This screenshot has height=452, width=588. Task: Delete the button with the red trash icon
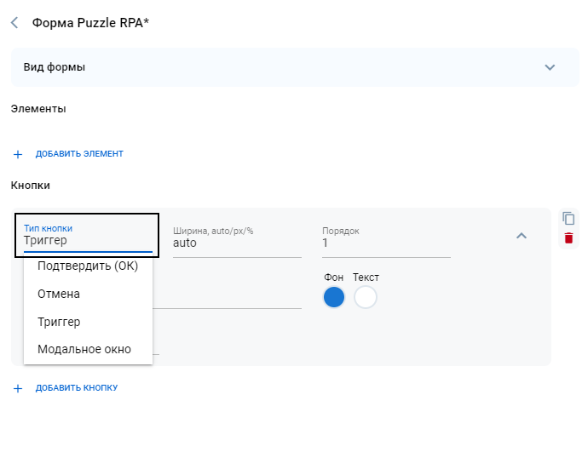568,239
